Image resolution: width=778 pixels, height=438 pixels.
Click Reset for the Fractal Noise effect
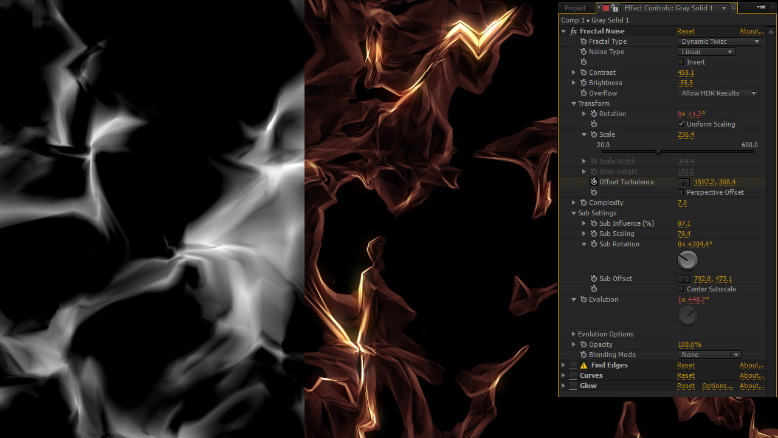pyautogui.click(x=686, y=31)
